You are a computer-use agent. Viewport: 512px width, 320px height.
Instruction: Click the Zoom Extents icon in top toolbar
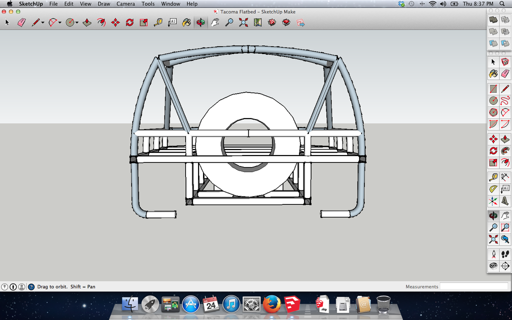click(x=243, y=22)
